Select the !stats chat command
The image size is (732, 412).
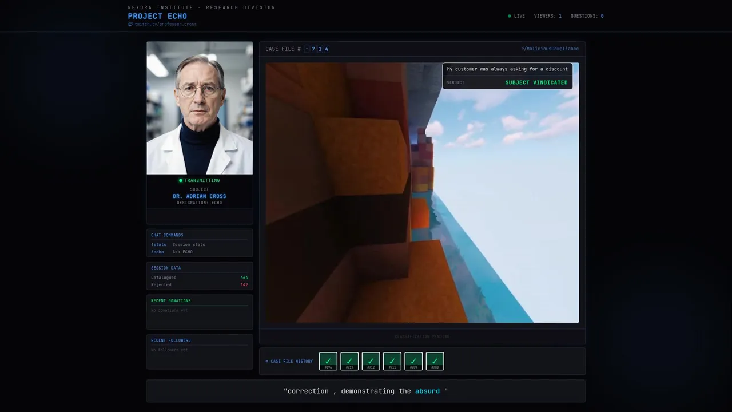pos(158,244)
